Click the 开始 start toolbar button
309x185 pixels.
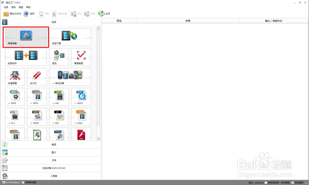(90, 14)
